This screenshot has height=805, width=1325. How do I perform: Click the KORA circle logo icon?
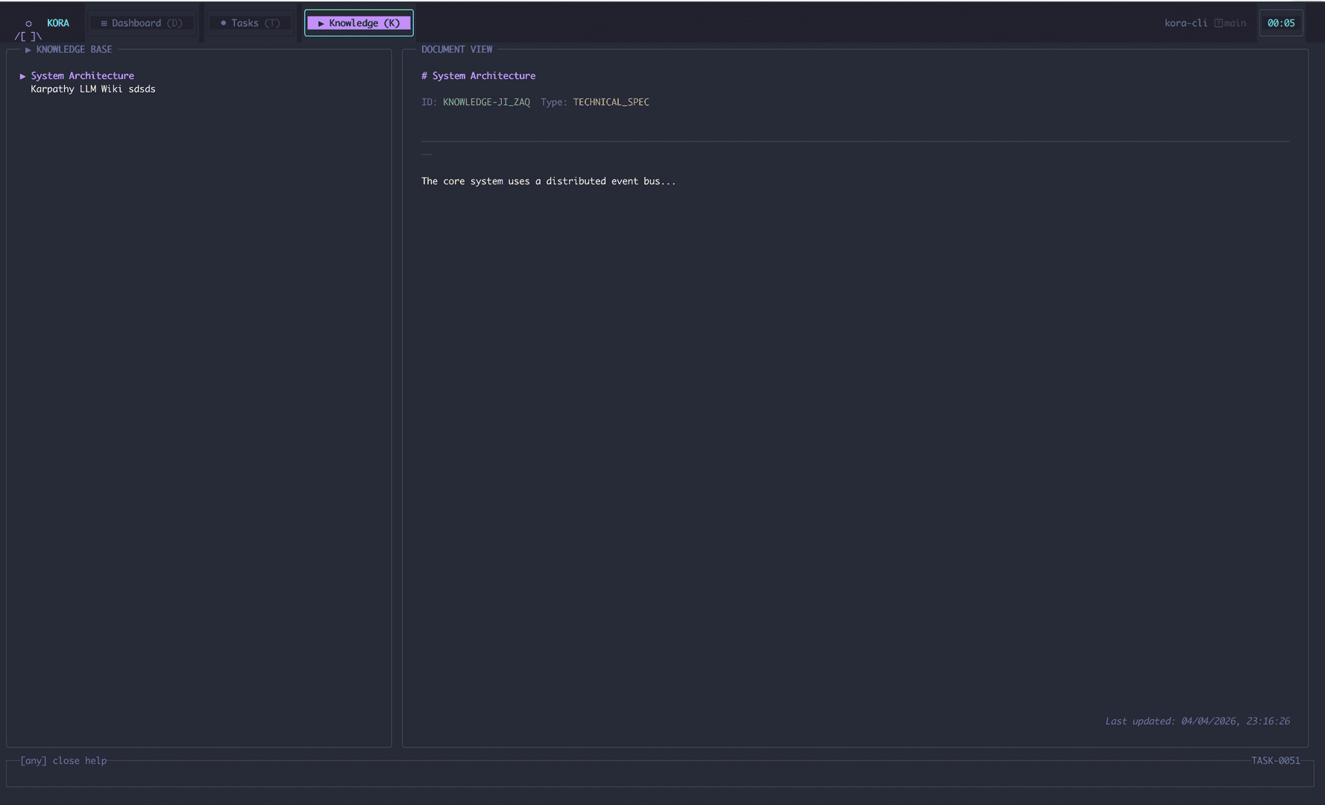point(28,24)
